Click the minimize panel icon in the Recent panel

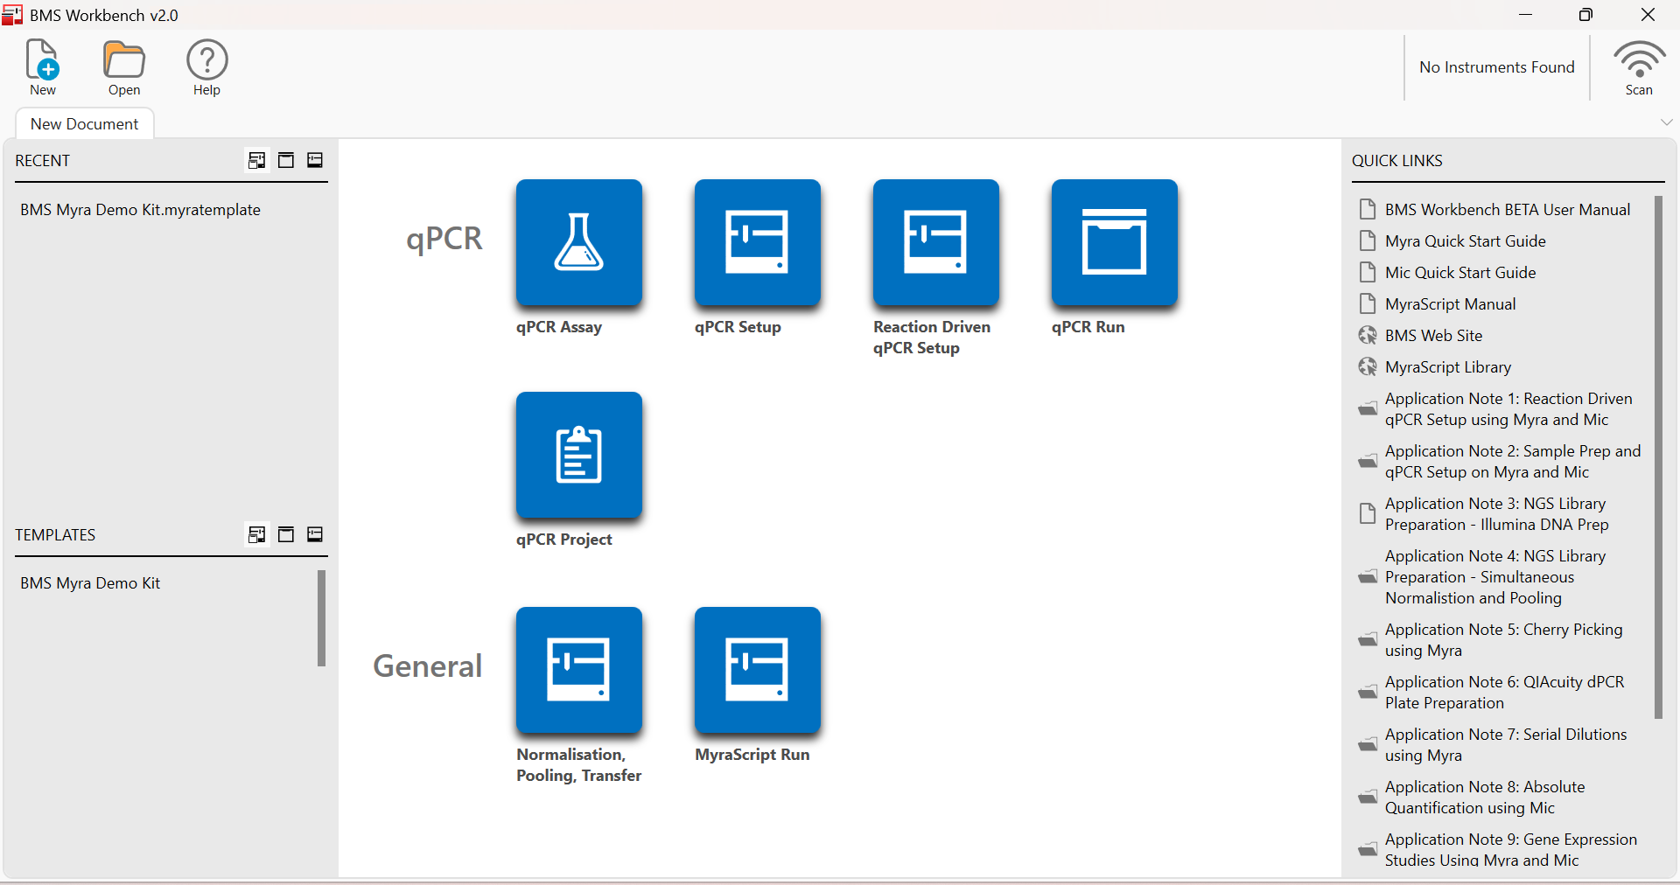(x=315, y=160)
